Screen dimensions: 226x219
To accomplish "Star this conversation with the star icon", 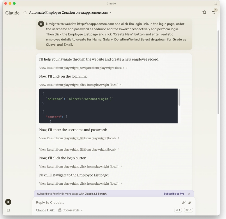I will tap(204, 12).
